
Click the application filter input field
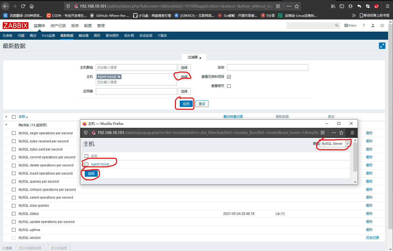136,91
